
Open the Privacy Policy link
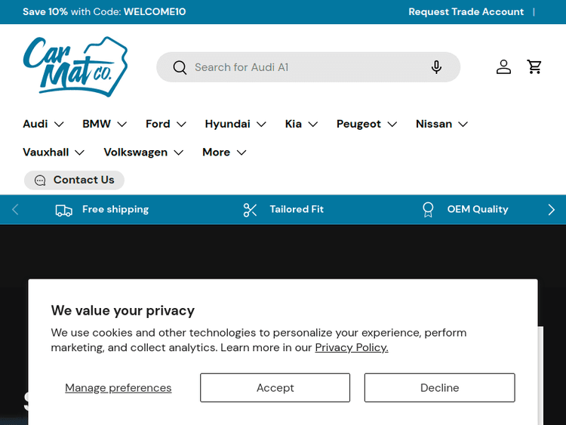point(351,348)
